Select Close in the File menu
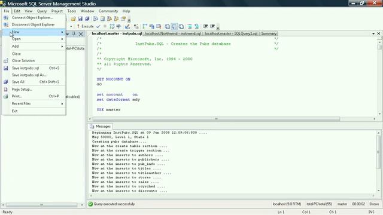Viewport: 383px width, 215px height. [x=34, y=54]
